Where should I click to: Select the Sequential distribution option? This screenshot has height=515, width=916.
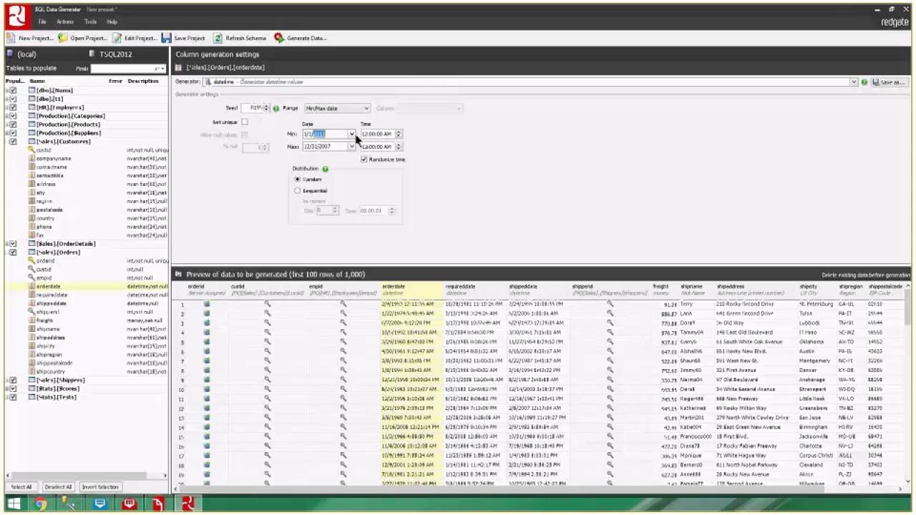point(298,190)
